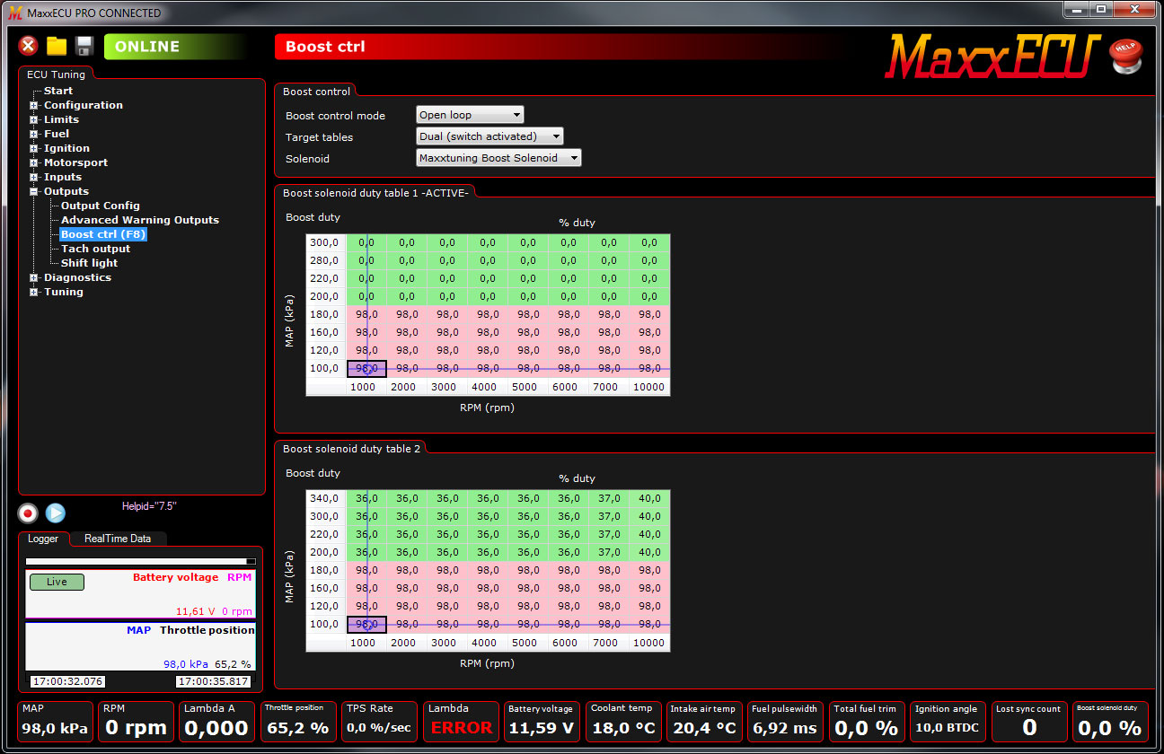The height and width of the screenshot is (754, 1164).
Task: Click the Live button in logger
Action: point(57,582)
